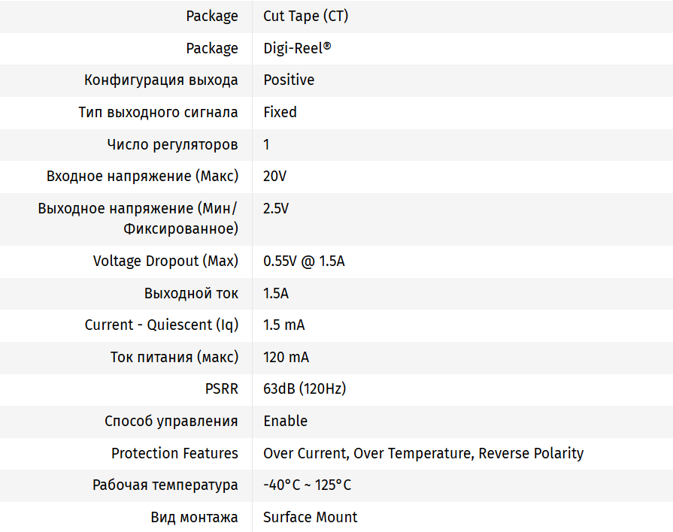673x532 pixels.
Task: Select the "20V" input voltage value
Action: pyautogui.click(x=274, y=176)
